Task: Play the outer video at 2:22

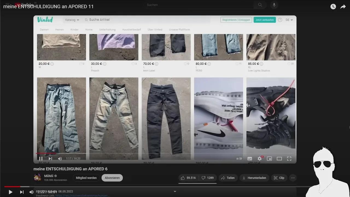Action: 10,192
